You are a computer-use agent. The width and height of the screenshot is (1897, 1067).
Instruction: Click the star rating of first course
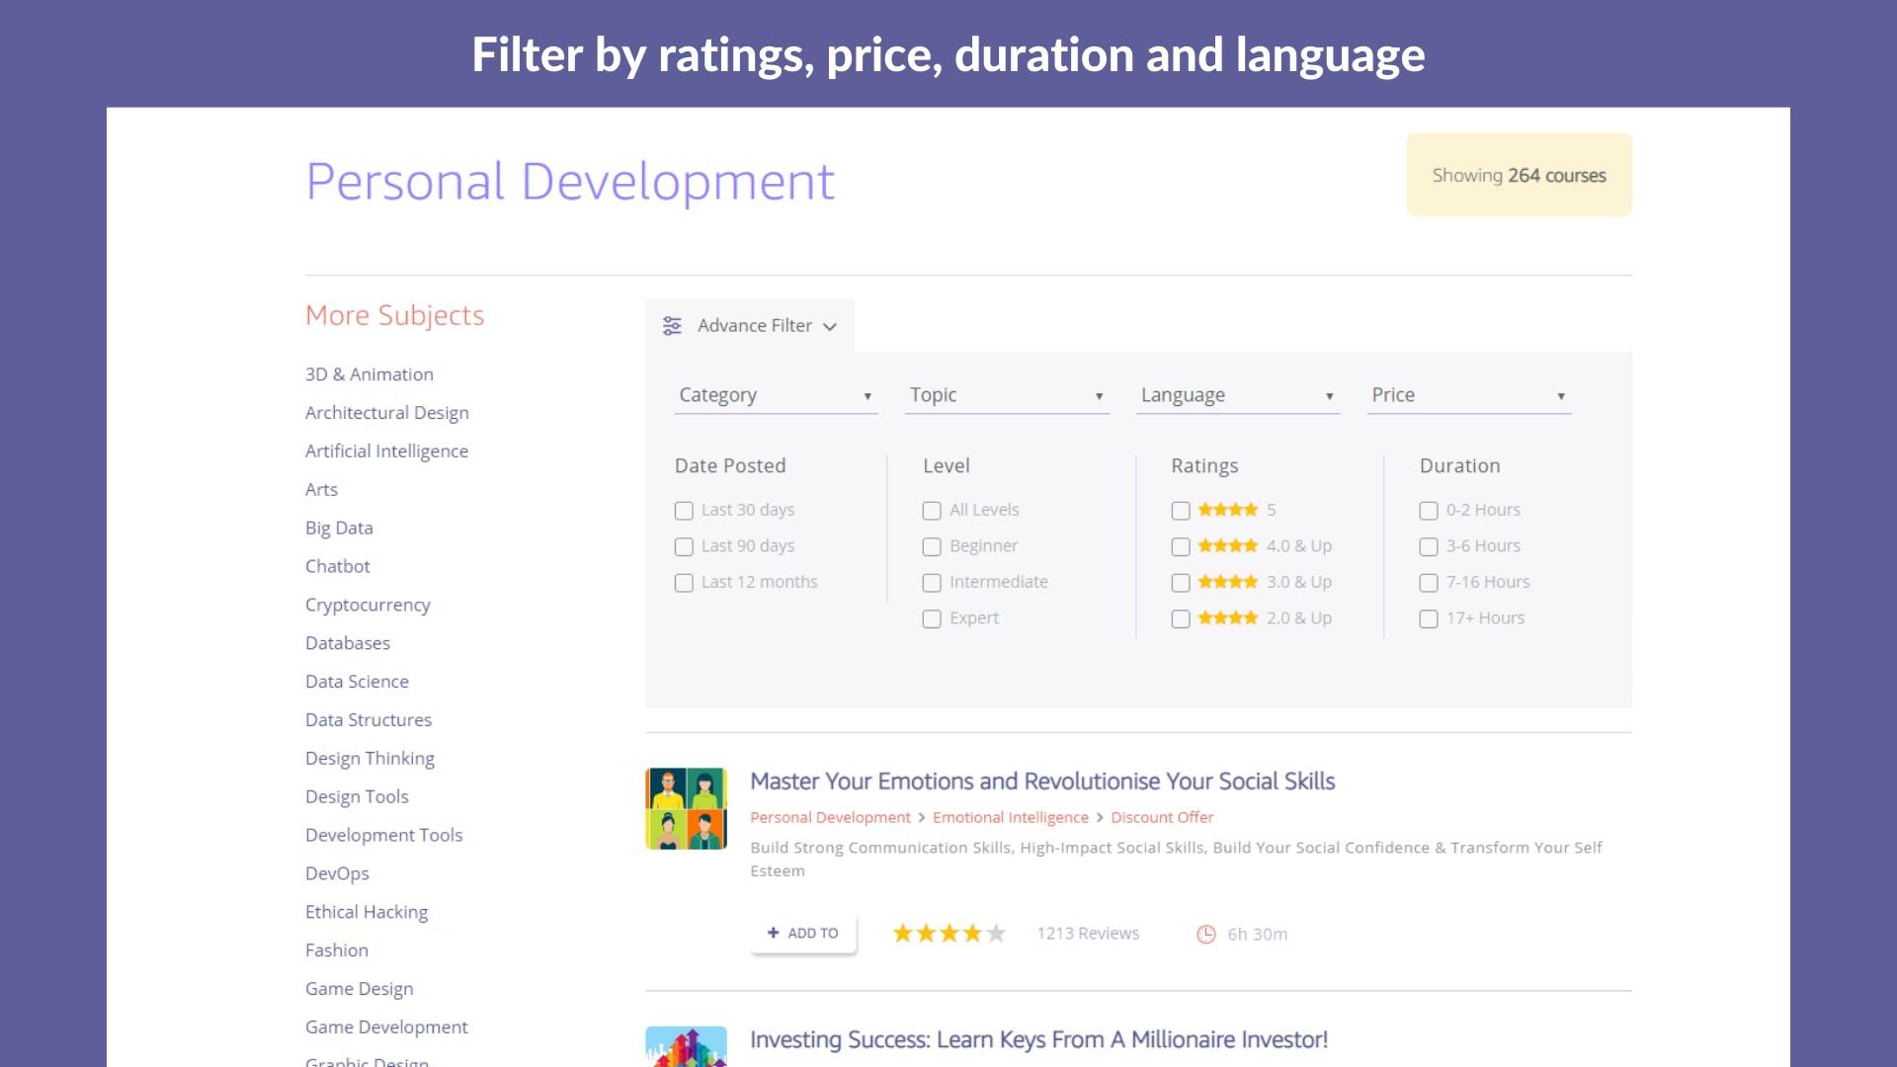coord(948,934)
